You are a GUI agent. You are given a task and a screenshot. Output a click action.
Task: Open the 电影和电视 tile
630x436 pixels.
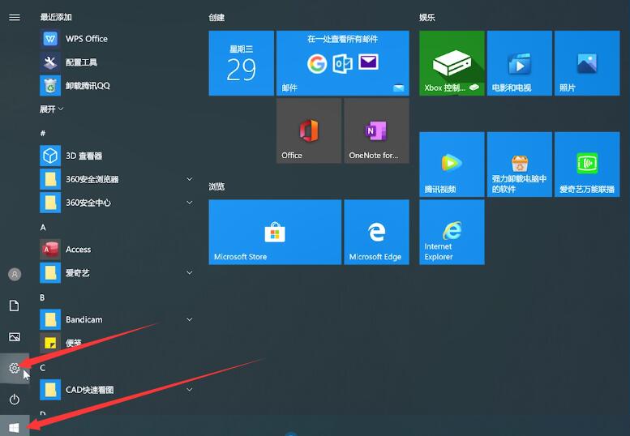(520, 63)
